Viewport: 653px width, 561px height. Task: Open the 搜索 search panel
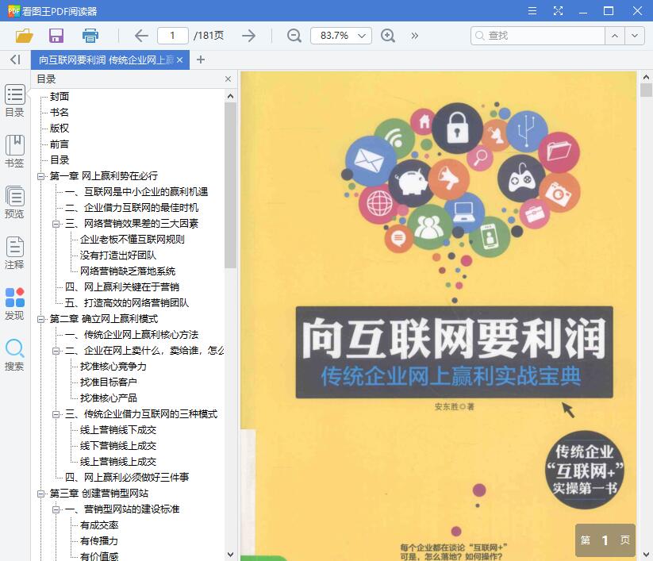click(14, 355)
